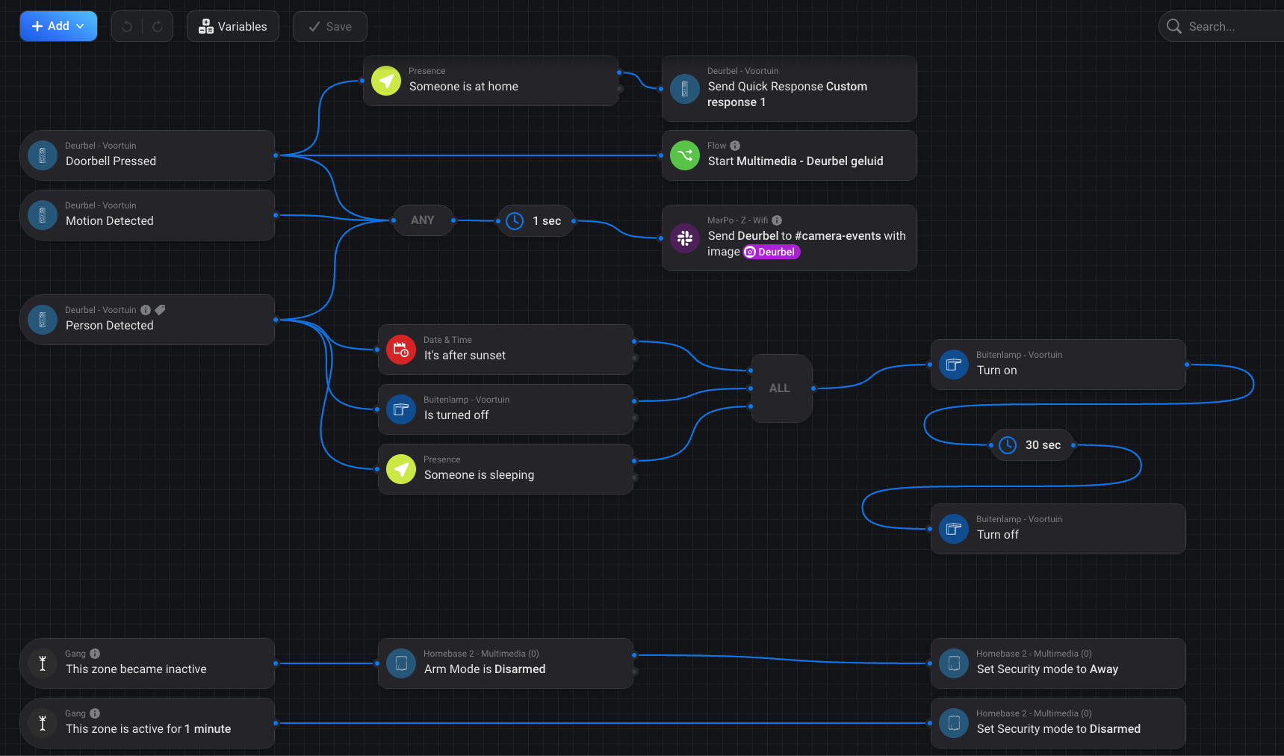This screenshot has width=1284, height=756.
Task: Click the doorbell icon on Doorbell Pressed card
Action: point(43,155)
